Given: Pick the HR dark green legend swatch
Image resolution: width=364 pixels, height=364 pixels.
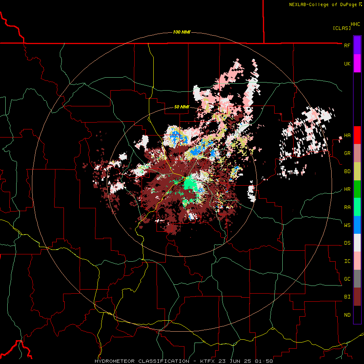Looking at the screenshot, I should click(x=357, y=189).
